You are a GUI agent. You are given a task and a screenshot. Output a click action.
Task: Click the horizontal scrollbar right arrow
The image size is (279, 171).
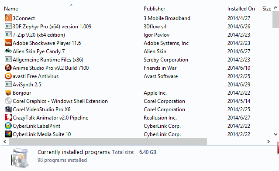[269, 141]
